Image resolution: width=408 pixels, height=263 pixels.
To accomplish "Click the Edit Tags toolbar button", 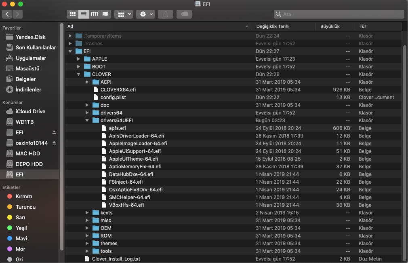I will coord(184,14).
